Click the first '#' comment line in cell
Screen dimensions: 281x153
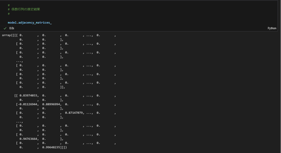click(x=9, y=5)
